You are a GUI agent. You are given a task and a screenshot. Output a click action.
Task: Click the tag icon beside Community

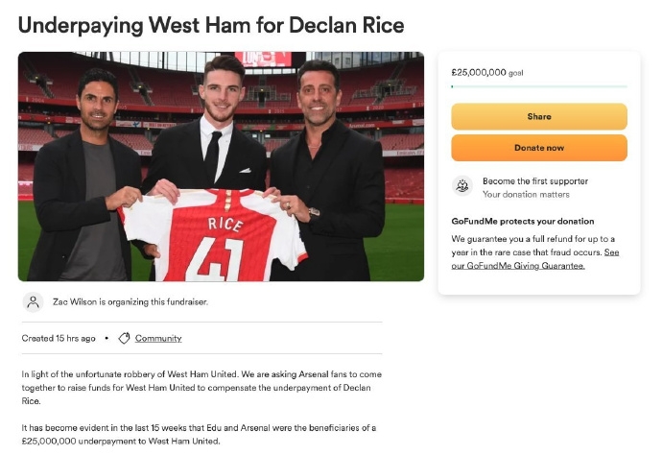coord(124,338)
